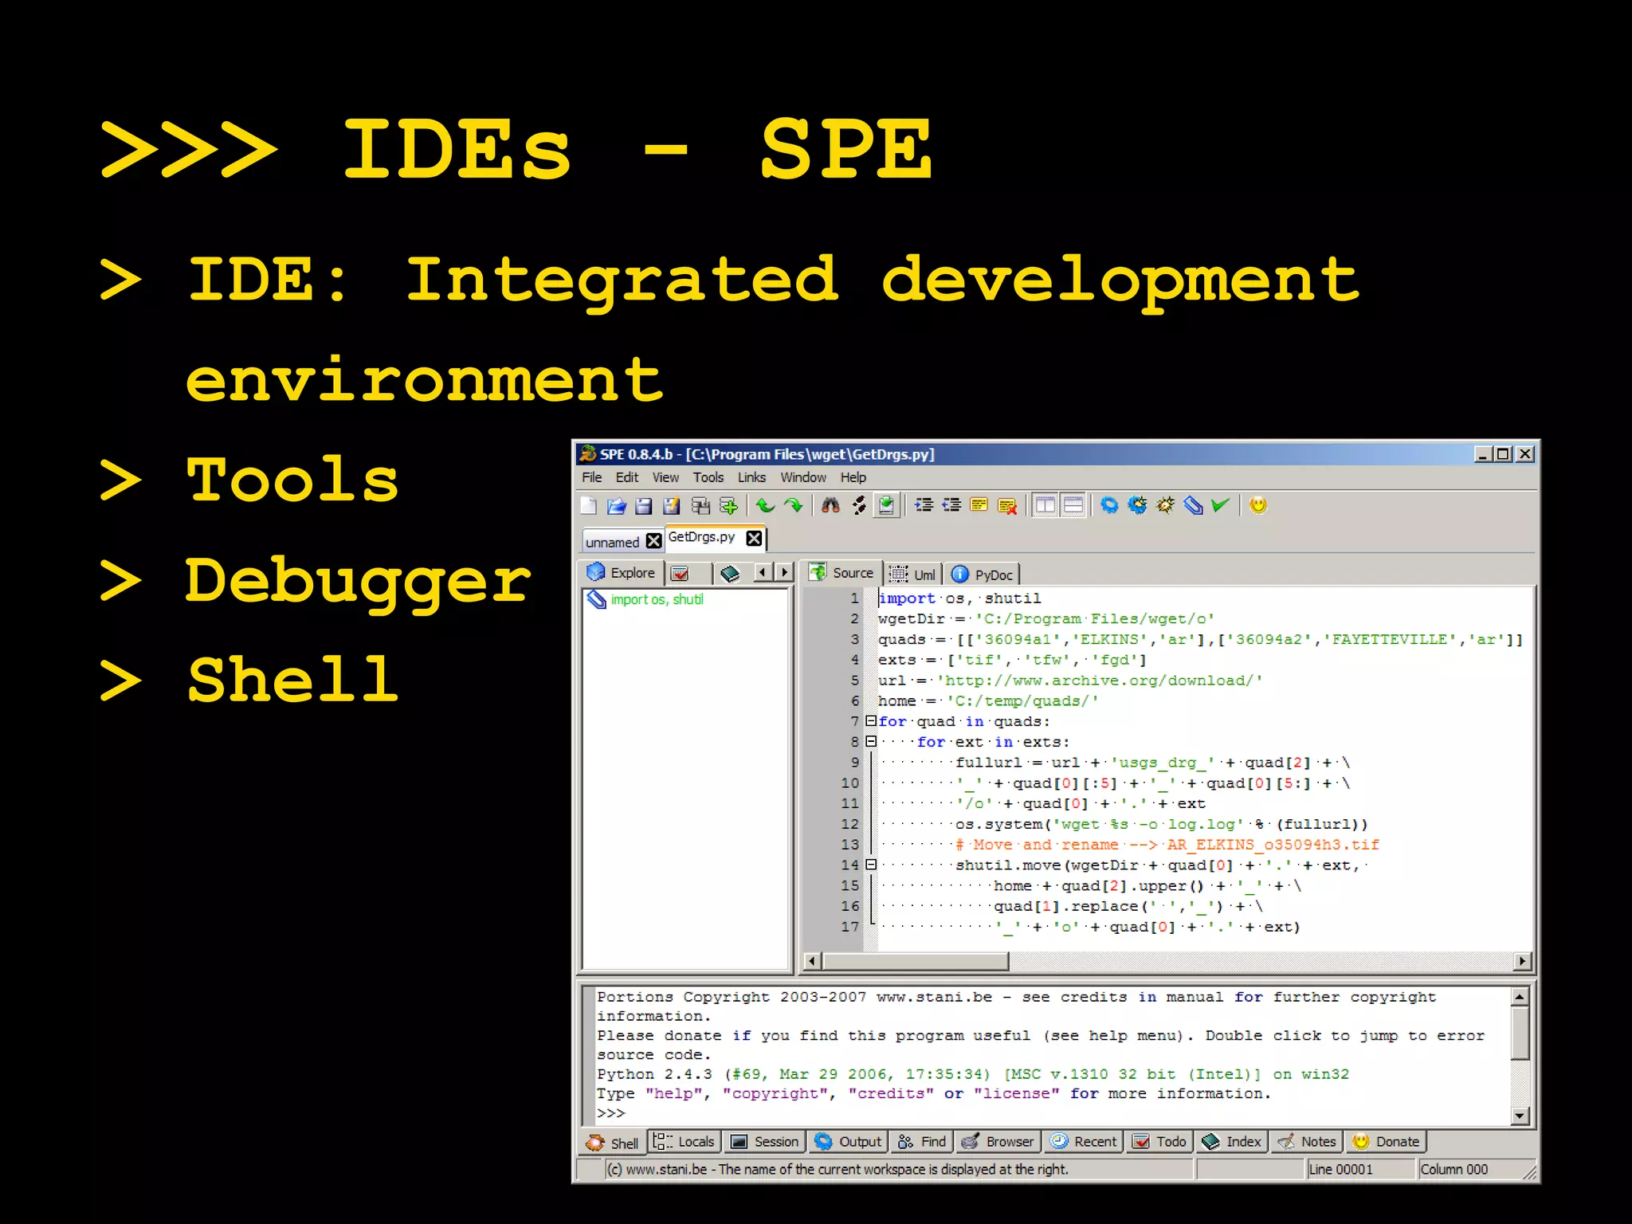Collapse the fold at line 7
The height and width of the screenshot is (1224, 1632).
871,721
